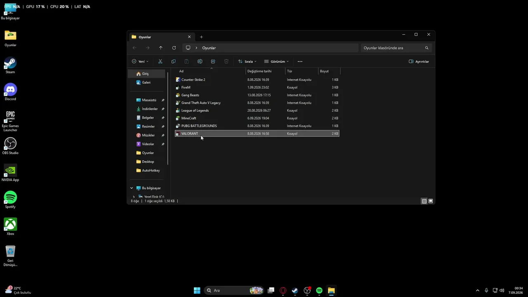528x297 pixels.
Task: Open Videolar in the navigation pane
Action: pyautogui.click(x=147, y=144)
